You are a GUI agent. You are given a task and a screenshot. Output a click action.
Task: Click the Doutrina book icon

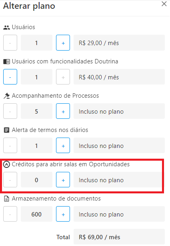(7, 61)
